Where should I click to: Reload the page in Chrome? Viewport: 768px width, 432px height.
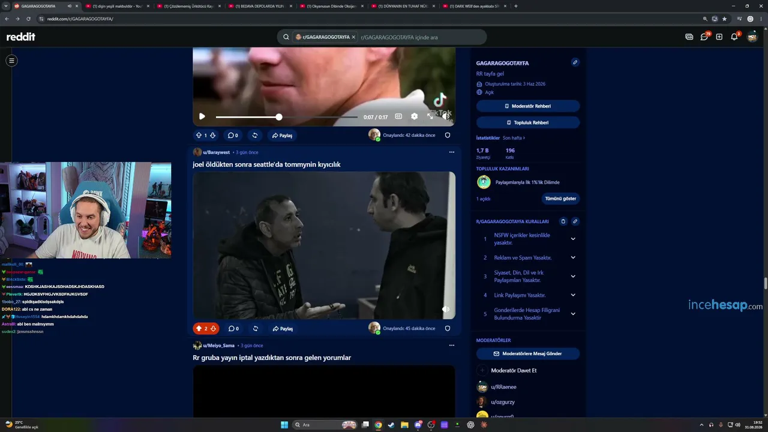click(x=28, y=19)
